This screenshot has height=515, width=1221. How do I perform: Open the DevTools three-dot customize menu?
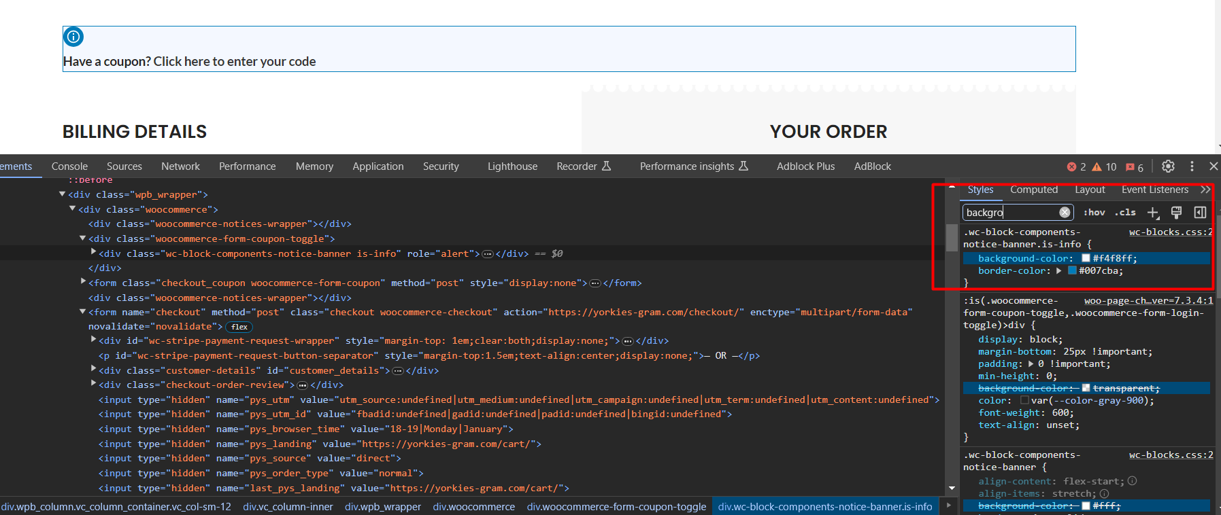click(x=1192, y=166)
